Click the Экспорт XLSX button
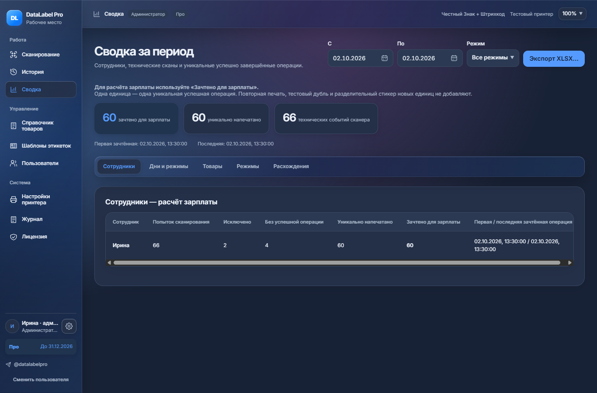Screen dimensions: 597x393 554,59
